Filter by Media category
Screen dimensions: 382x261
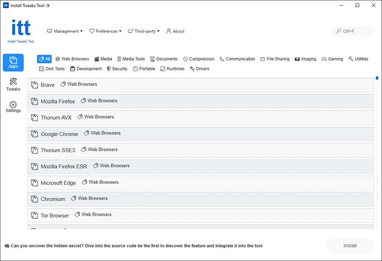click(103, 59)
